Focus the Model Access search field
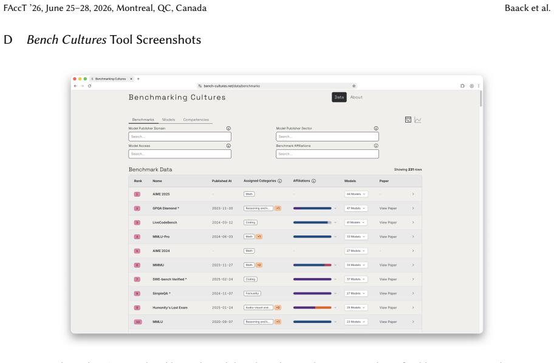Viewport: 554px width, 363px height. click(180, 154)
